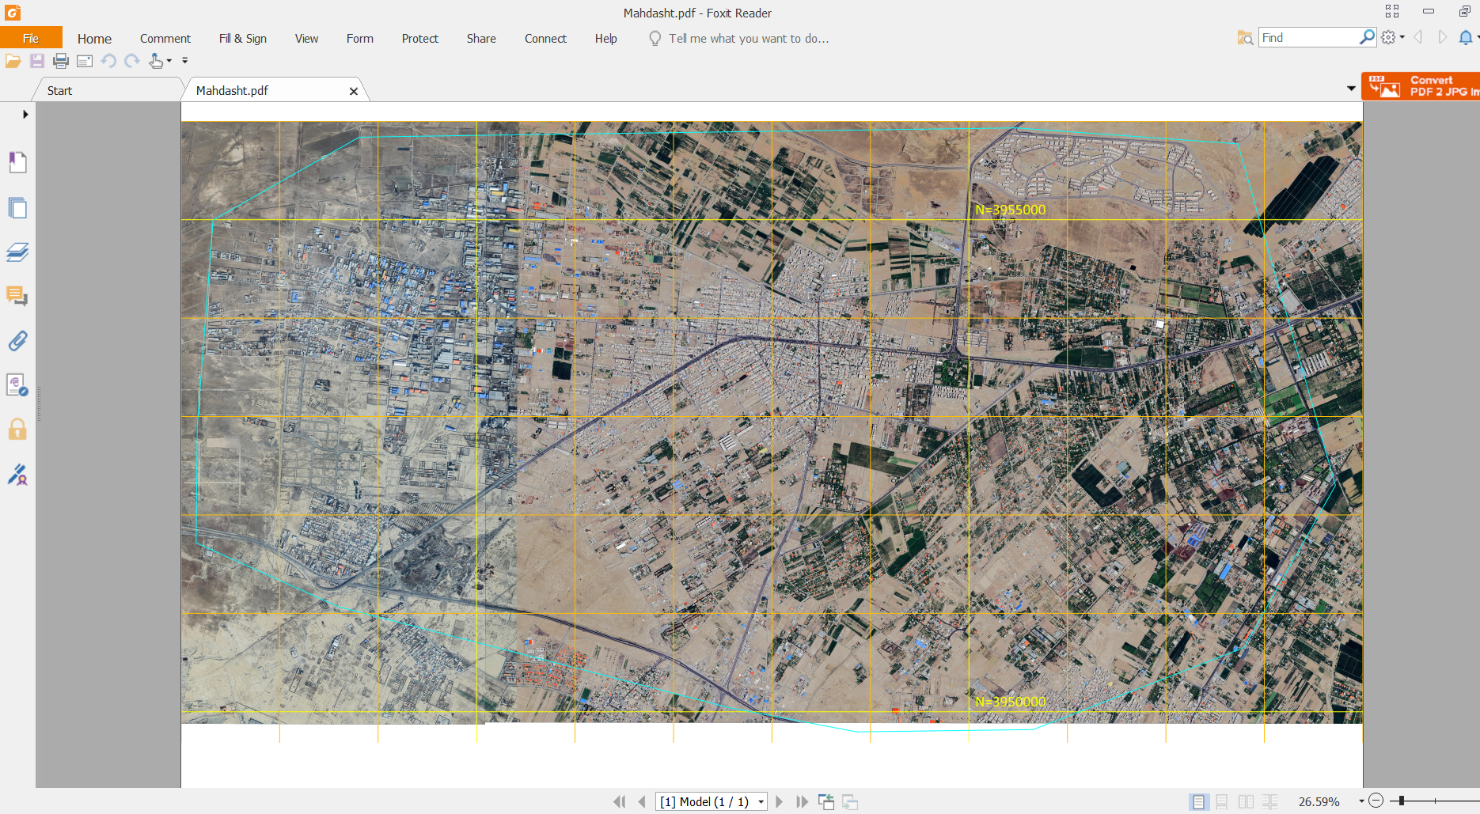Click the Open folder icon
This screenshot has width=1480, height=814.
13,61
